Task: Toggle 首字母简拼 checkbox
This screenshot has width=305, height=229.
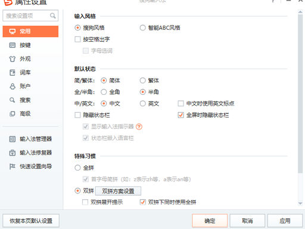Action: (x=86, y=180)
